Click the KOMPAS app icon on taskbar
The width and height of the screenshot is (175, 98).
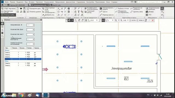(46, 95)
